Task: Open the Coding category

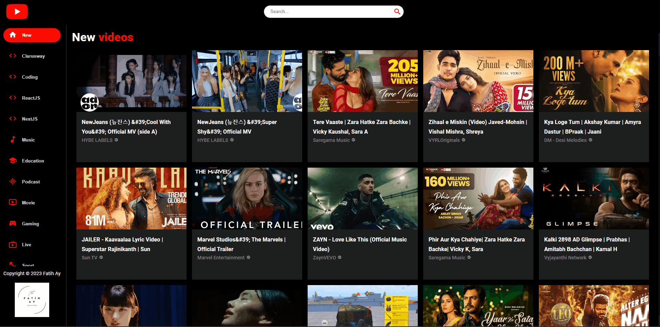Action: coord(32,77)
